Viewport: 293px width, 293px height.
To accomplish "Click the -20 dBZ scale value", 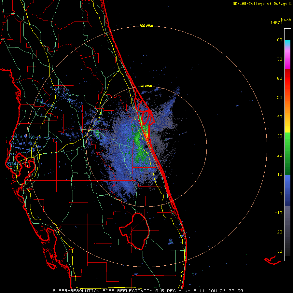I will click(278, 232).
